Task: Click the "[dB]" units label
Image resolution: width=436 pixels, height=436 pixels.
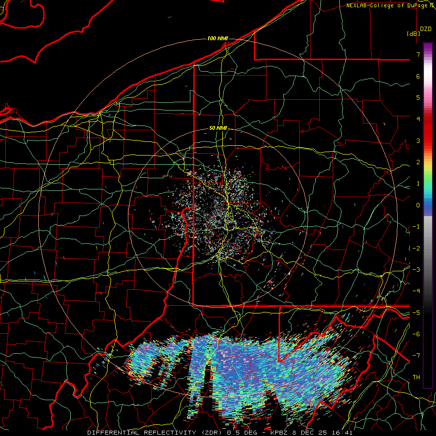Action: (413, 33)
